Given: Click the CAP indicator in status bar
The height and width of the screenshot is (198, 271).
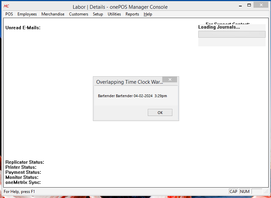Looking at the screenshot, I should click(x=233, y=191).
